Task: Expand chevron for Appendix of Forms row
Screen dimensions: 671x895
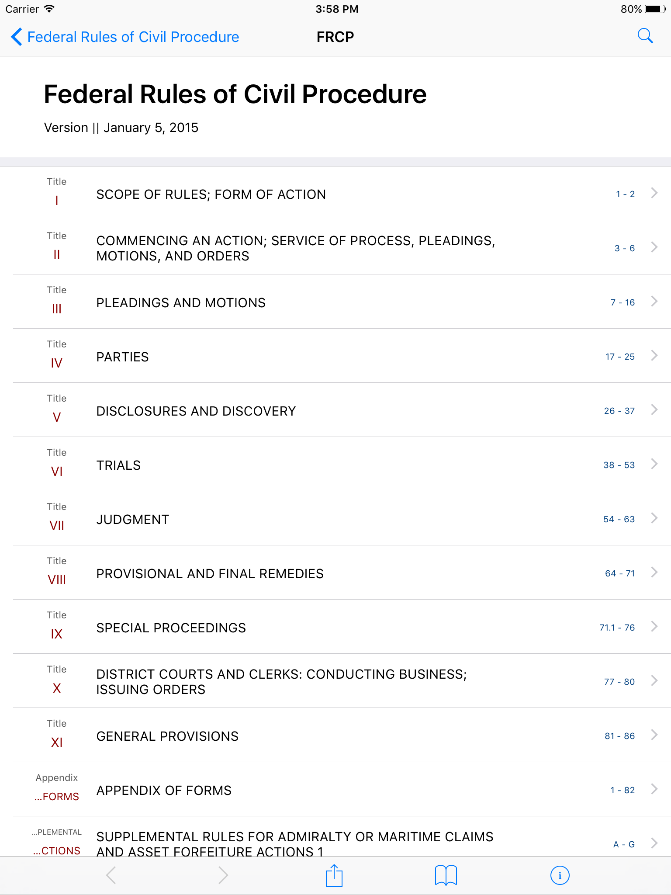Action: tap(654, 789)
